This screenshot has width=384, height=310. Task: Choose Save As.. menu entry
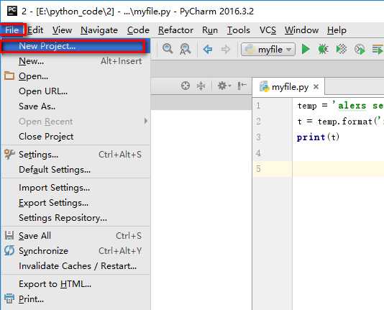coord(76,106)
